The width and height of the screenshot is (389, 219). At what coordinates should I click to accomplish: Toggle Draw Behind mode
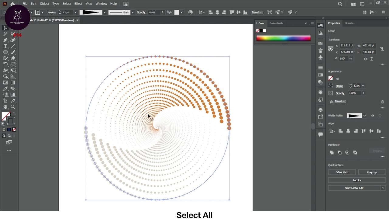pos(9,136)
